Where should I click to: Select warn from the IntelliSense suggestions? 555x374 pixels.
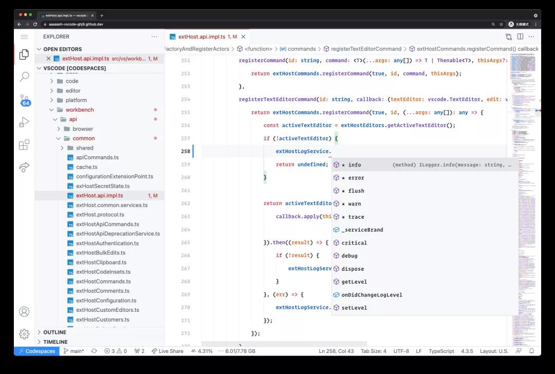[354, 203]
